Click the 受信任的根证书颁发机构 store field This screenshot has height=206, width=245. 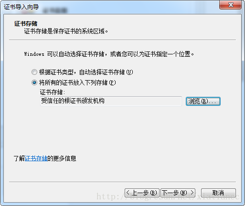(111, 101)
